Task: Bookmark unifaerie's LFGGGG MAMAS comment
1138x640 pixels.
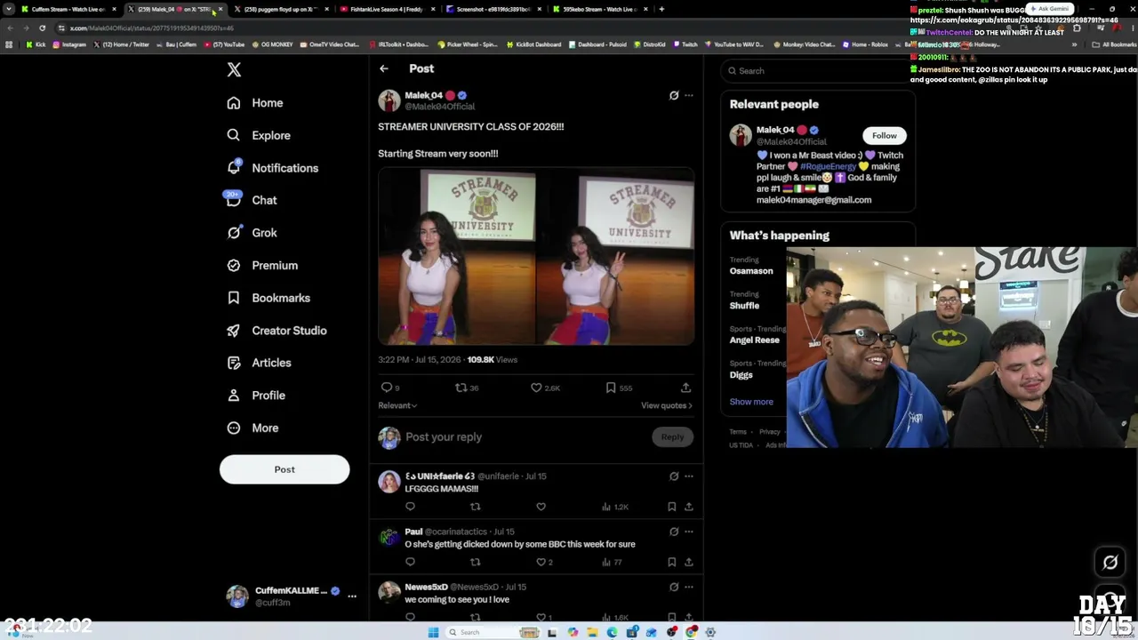Action: click(671, 507)
